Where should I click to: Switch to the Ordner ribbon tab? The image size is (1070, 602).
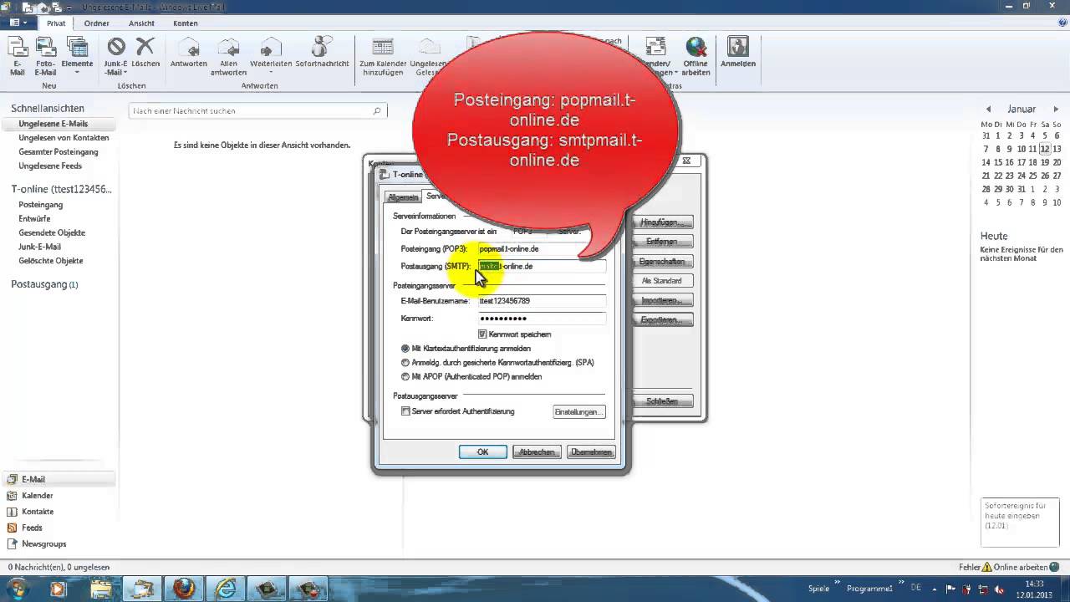[x=96, y=23]
